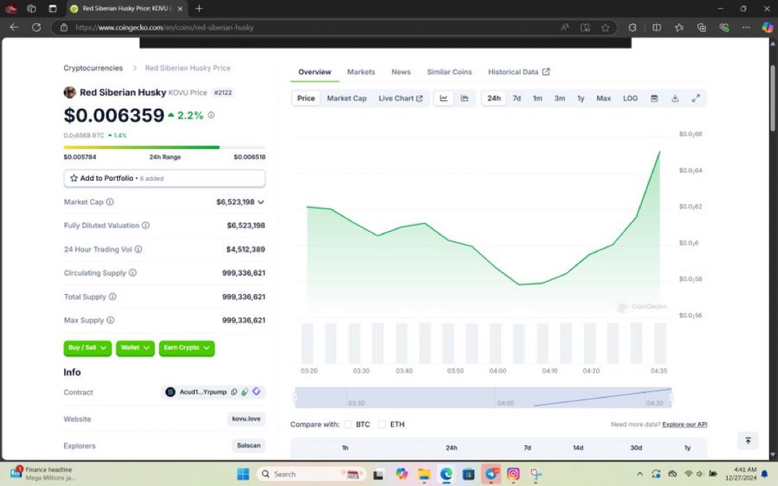The width and height of the screenshot is (778, 486).
Task: Open the Overview tab
Action: 315,72
